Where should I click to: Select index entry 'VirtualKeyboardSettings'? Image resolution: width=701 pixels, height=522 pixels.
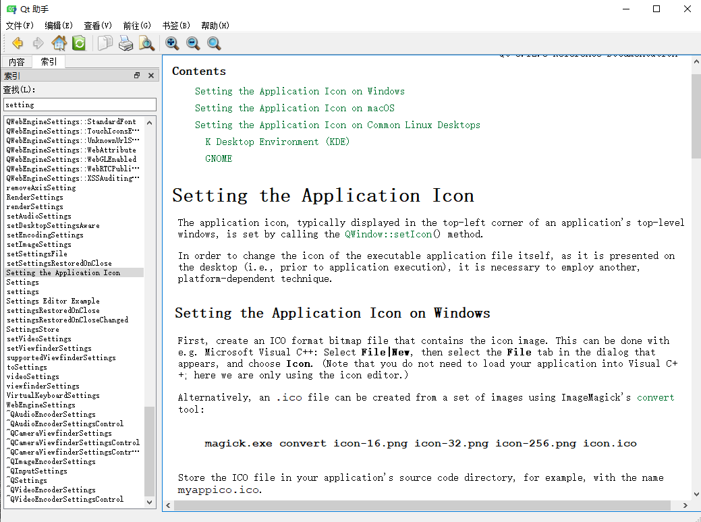[74, 395]
